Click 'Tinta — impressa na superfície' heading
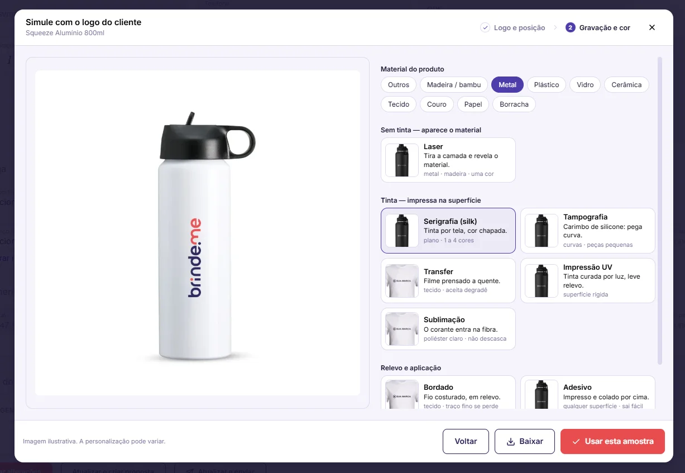The height and width of the screenshot is (473, 685). [x=430, y=200]
